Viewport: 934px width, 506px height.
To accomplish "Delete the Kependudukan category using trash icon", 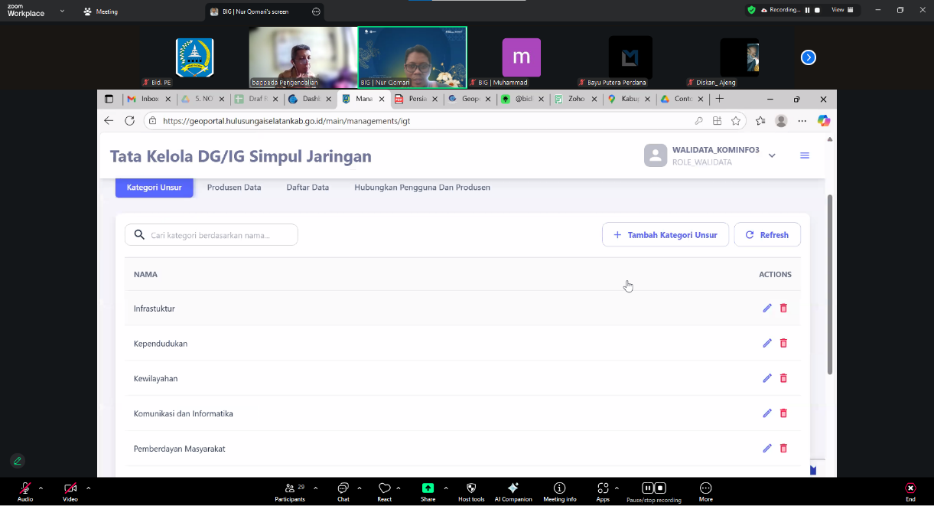I will [x=783, y=344].
